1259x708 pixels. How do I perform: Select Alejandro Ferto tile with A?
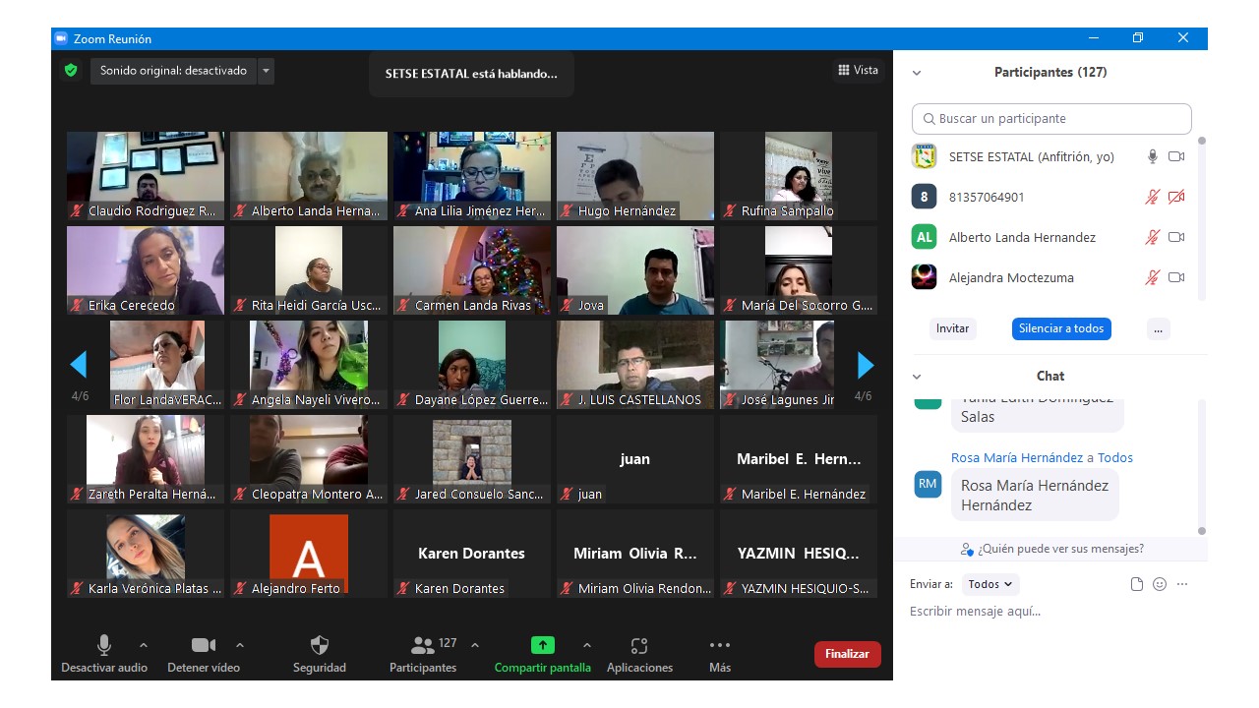(x=309, y=554)
